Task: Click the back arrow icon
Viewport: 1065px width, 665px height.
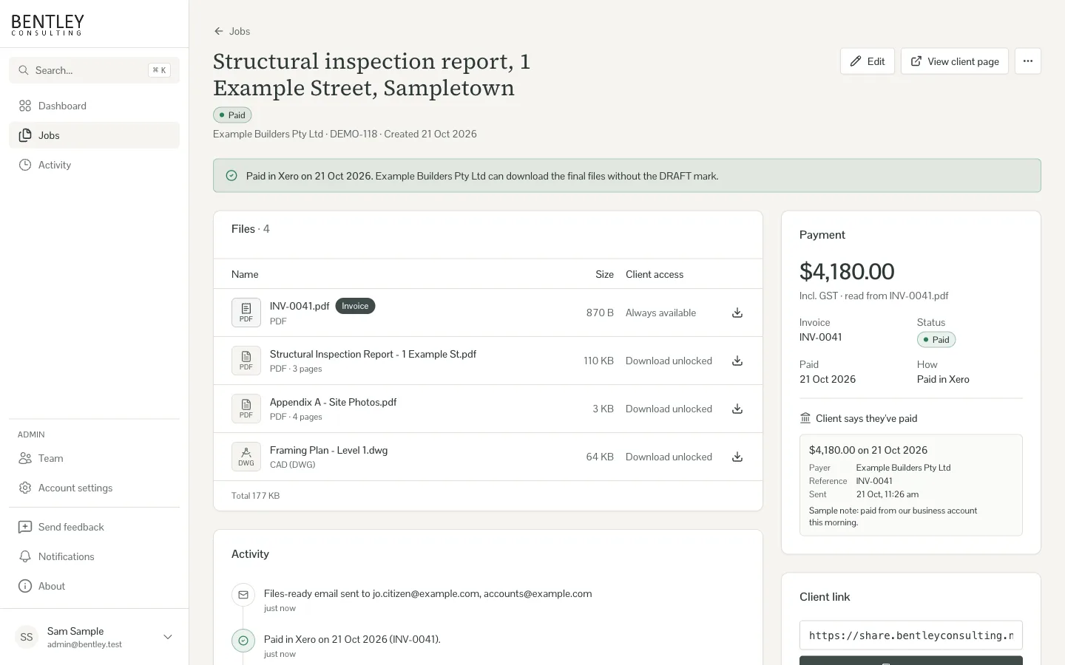Action: pyautogui.click(x=219, y=31)
